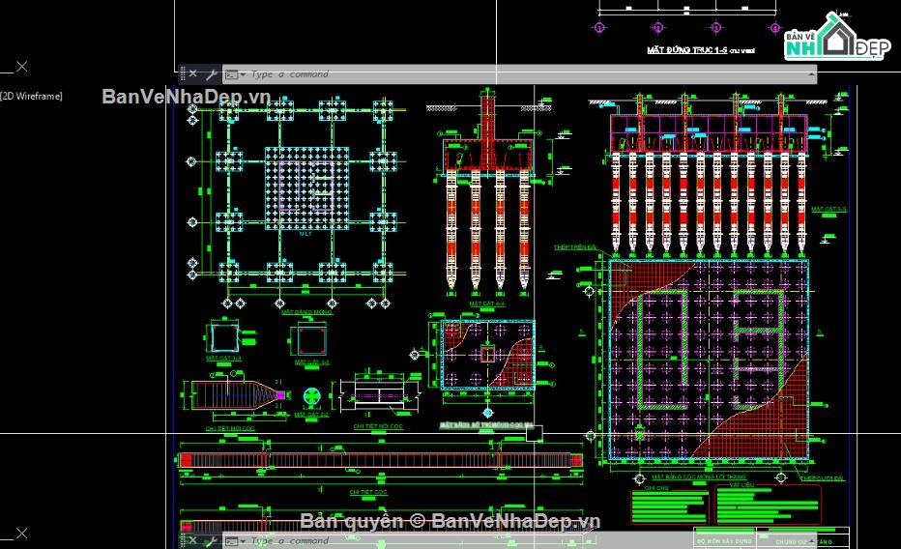901x549 pixels.
Task: Click the top-left window X icon
Action: coord(21,66)
